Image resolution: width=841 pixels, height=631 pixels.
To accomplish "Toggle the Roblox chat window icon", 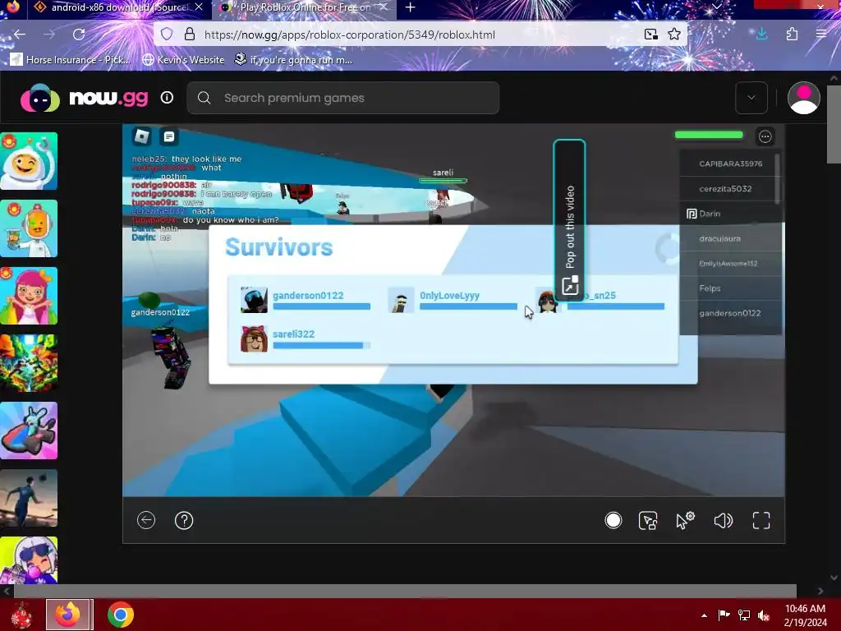I will (169, 136).
